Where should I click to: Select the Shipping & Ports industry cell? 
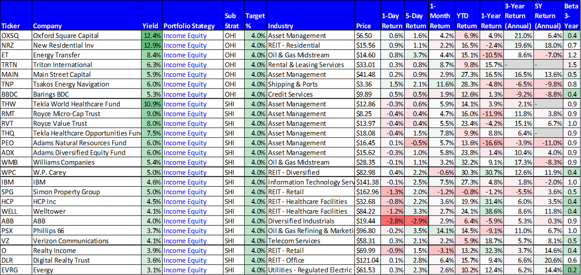pyautogui.click(x=310, y=84)
